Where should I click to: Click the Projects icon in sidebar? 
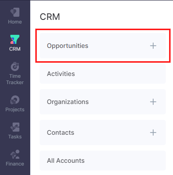[x=15, y=100]
